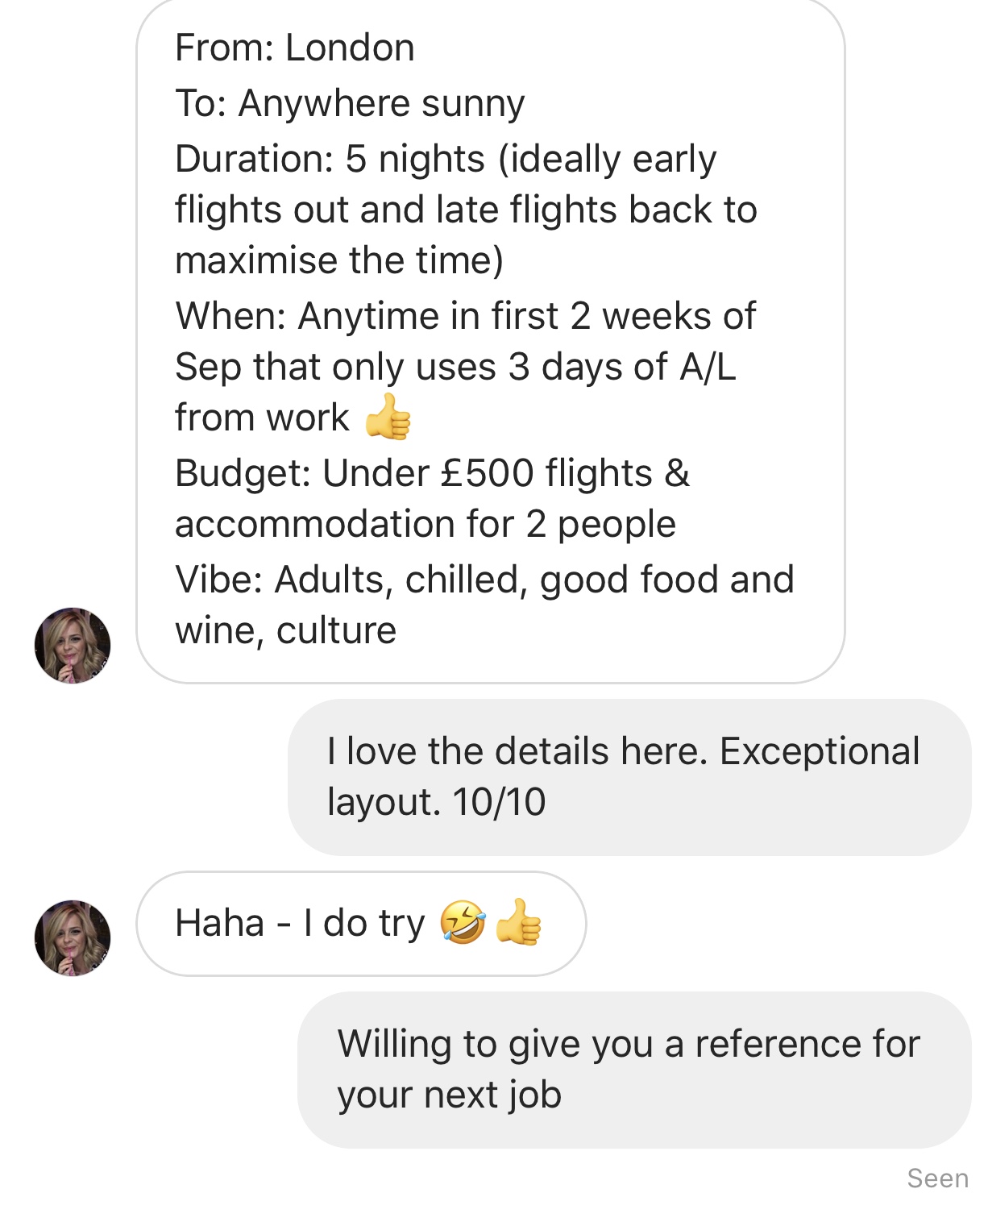Click the thumbs up emoji after "from work"
Image resolution: width=988 pixels, height=1222 pixels.
click(388, 418)
